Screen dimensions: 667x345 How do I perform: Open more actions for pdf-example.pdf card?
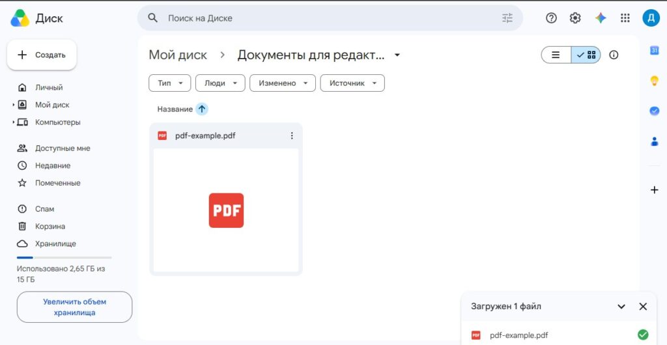(292, 135)
